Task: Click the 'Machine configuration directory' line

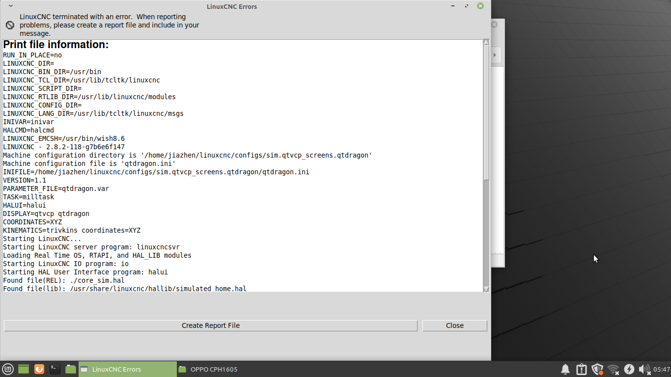Action: click(188, 155)
